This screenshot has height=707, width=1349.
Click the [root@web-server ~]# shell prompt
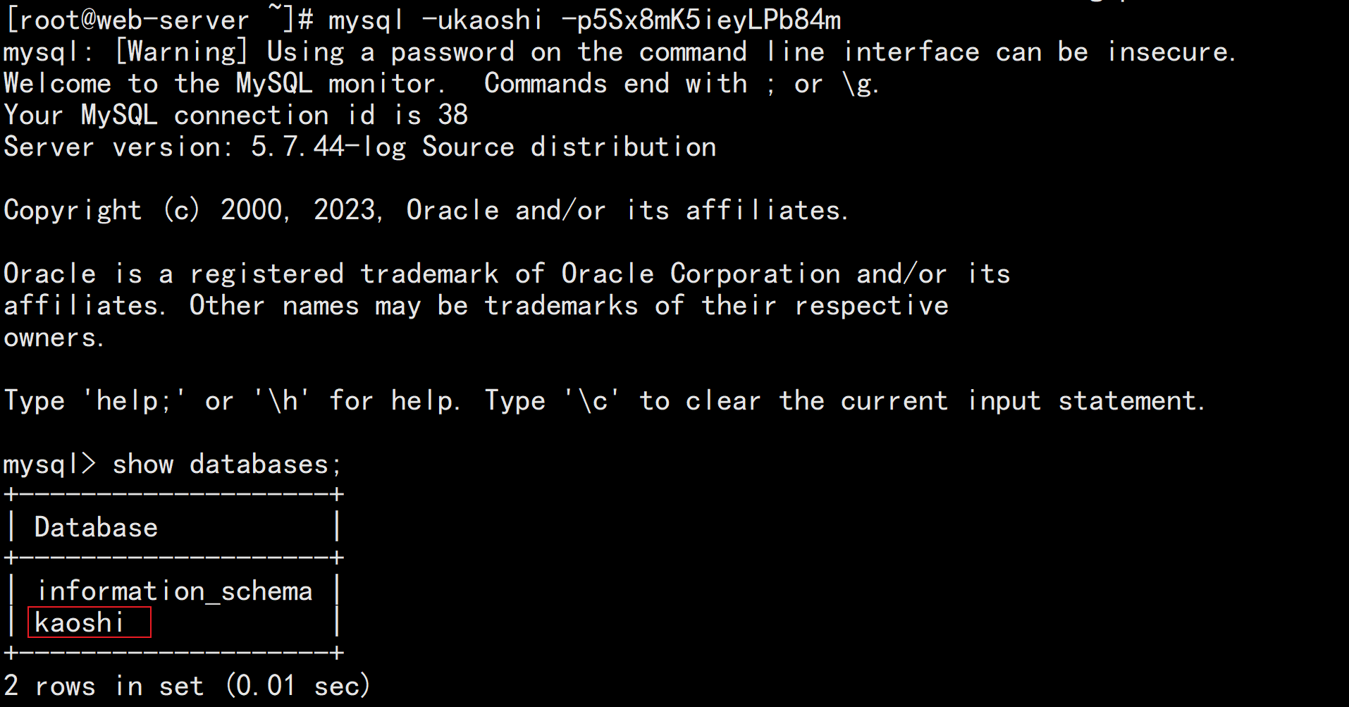click(159, 20)
